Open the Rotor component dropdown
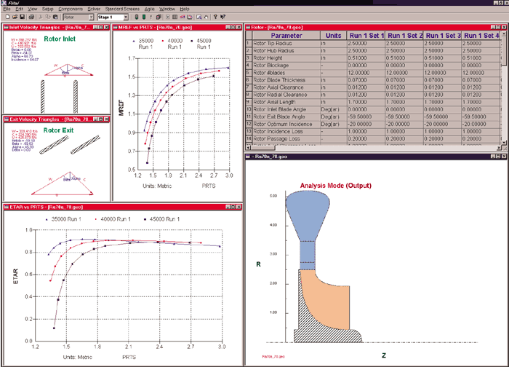 tap(91, 17)
